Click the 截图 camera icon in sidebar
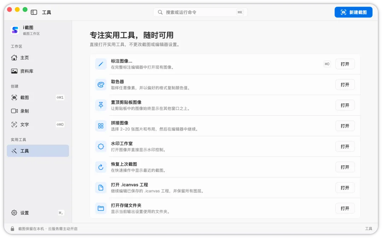Screen dimensions: 382x238 [14, 98]
